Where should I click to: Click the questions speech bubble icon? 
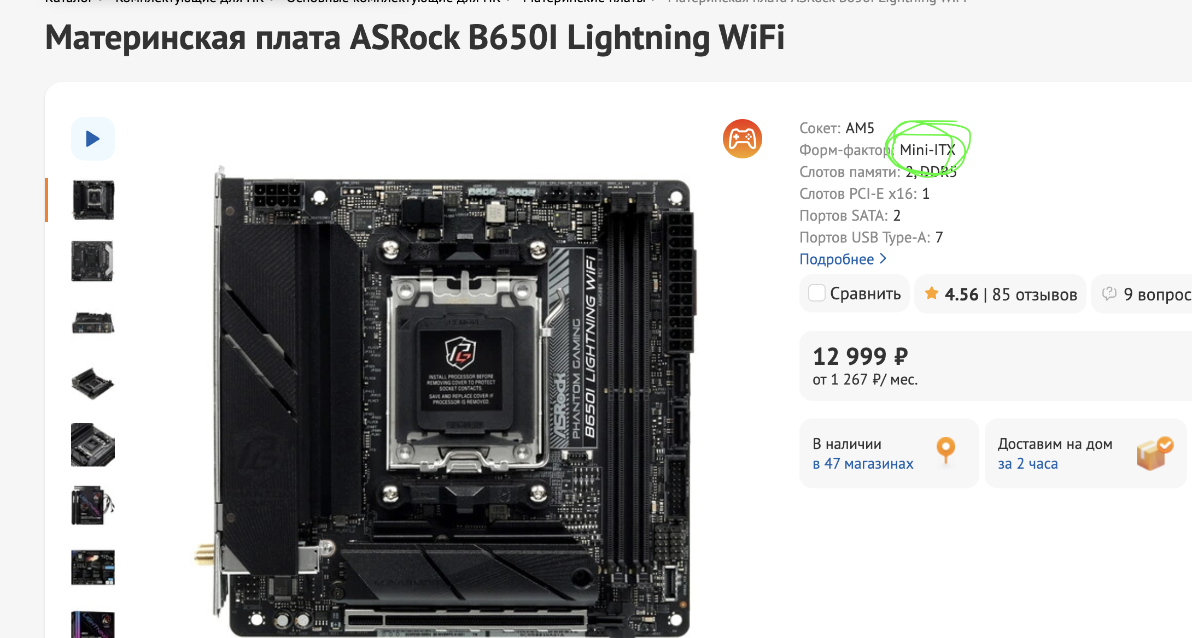point(1109,293)
